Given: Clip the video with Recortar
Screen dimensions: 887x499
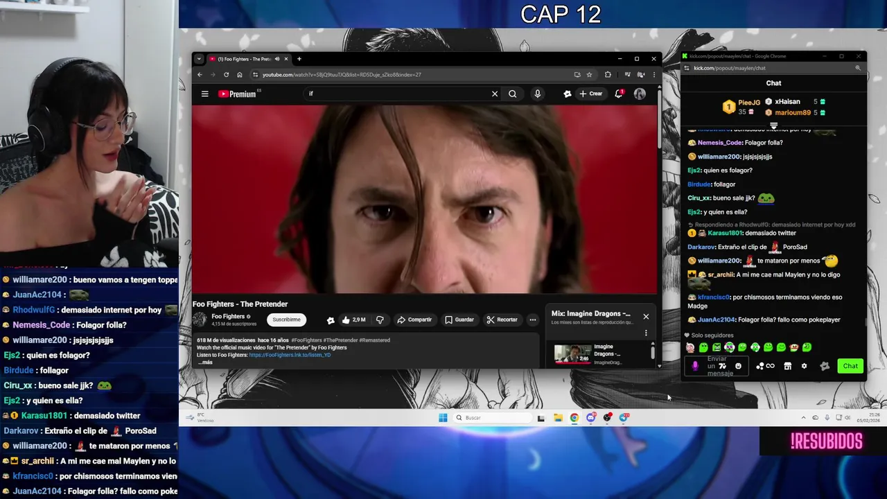Looking at the screenshot, I should pyautogui.click(x=502, y=319).
